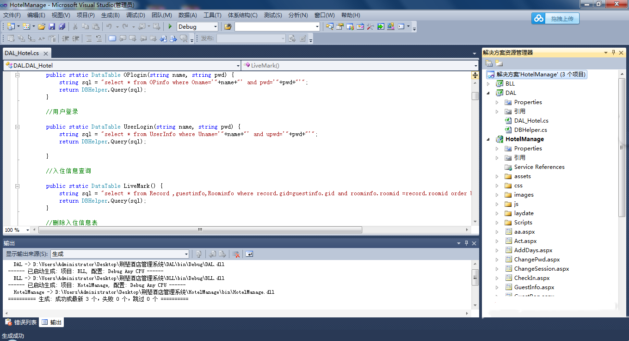Viewport: 629px width, 341px height.
Task: Toggle word wrap in output panel
Action: pos(249,254)
